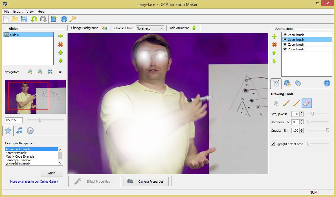Toggle visibility of third Zoom brush
The height and width of the screenshot is (197, 336).
tap(285, 44)
